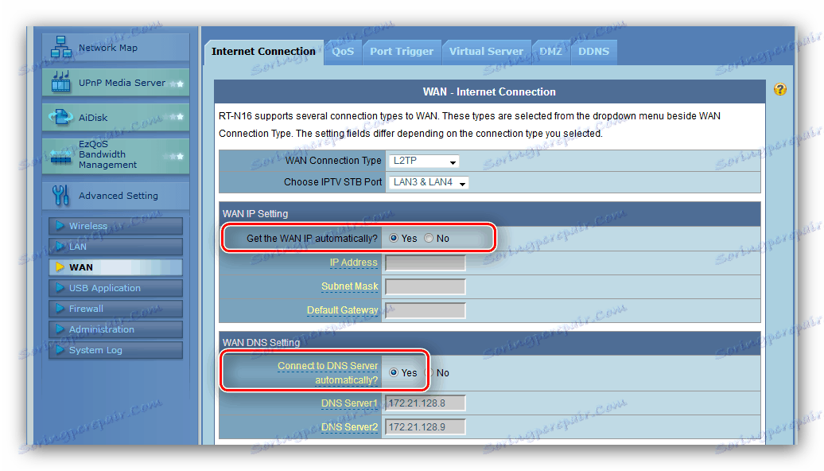Click the arrow icon beside LAN

pos(60,246)
